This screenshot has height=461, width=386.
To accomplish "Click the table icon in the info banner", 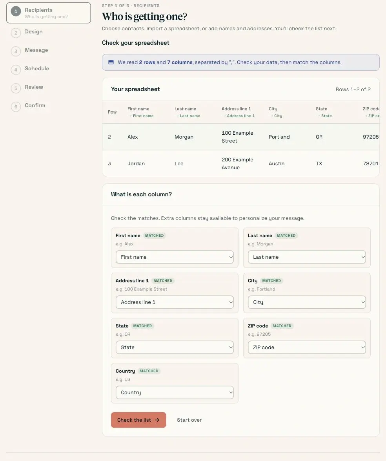I will tap(111, 62).
